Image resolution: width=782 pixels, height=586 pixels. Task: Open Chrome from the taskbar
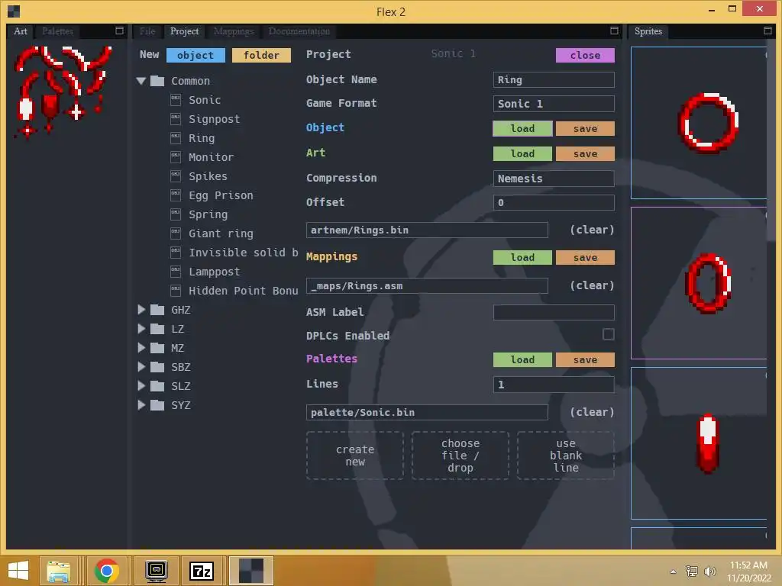[106, 571]
